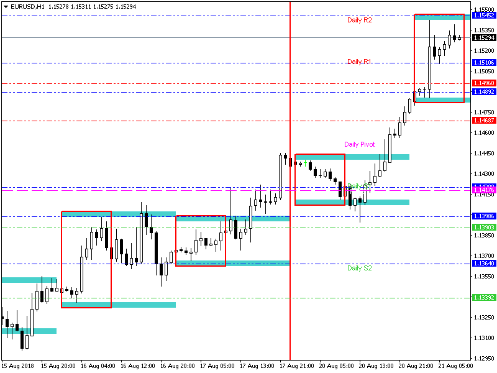Click the chart shift triangle beside EURUSD,H1

(6, 6)
